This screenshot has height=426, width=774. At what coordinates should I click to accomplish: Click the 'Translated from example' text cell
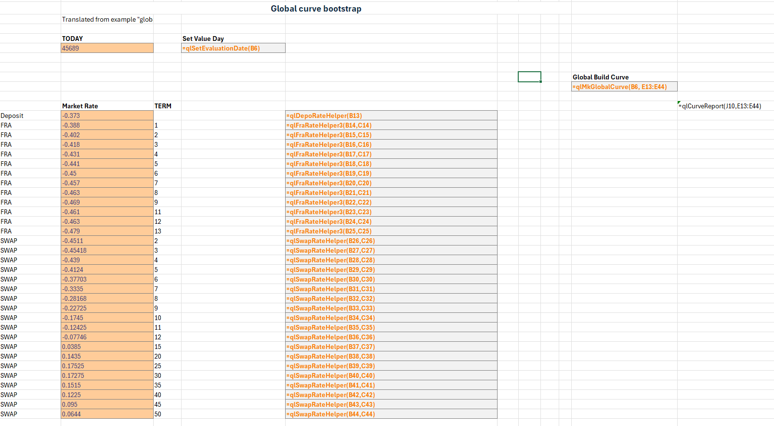pyautogui.click(x=107, y=19)
